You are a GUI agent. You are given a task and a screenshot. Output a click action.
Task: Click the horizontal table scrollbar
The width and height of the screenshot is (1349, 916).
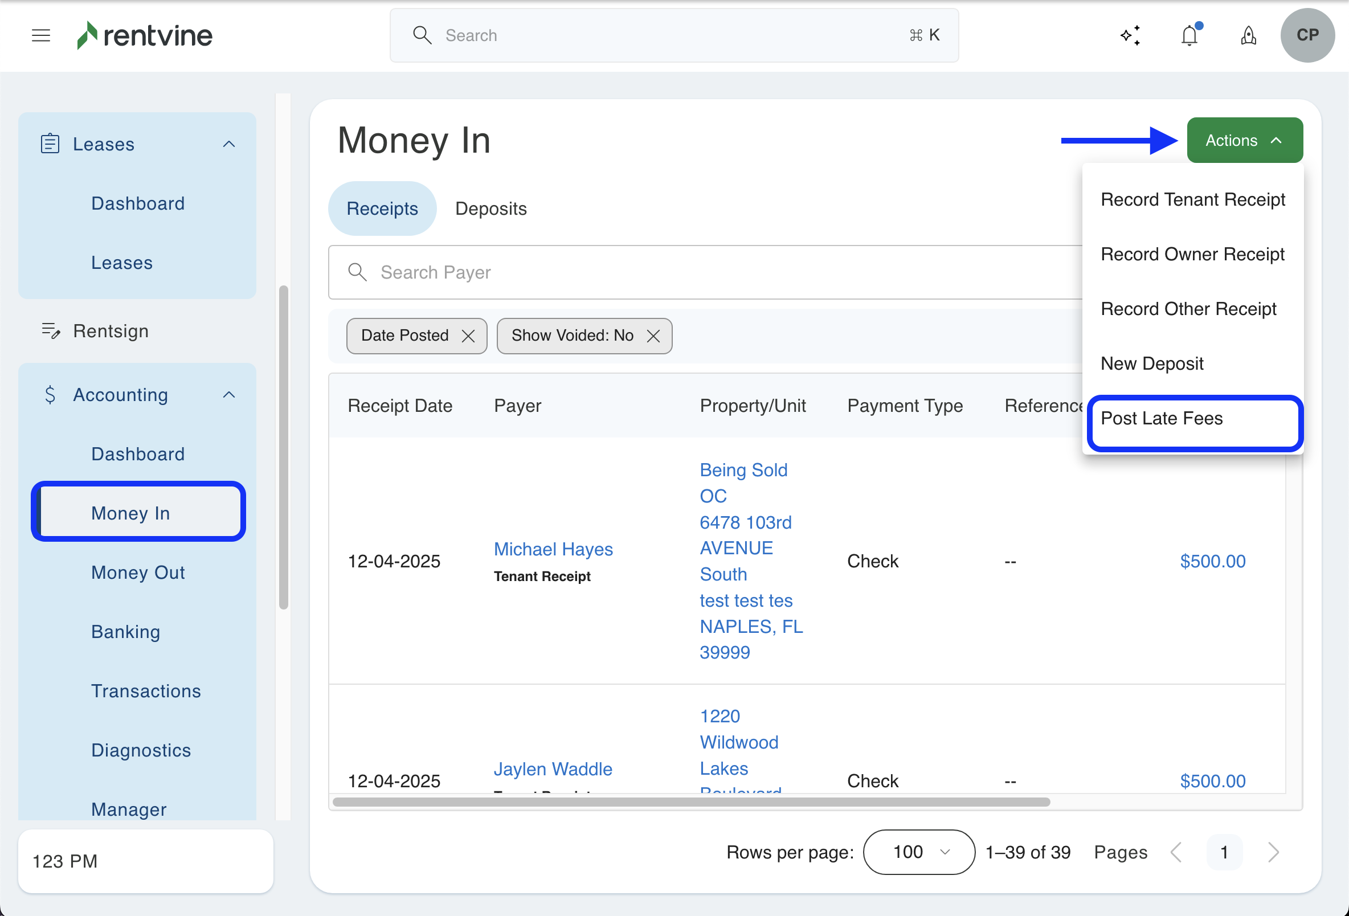691,802
